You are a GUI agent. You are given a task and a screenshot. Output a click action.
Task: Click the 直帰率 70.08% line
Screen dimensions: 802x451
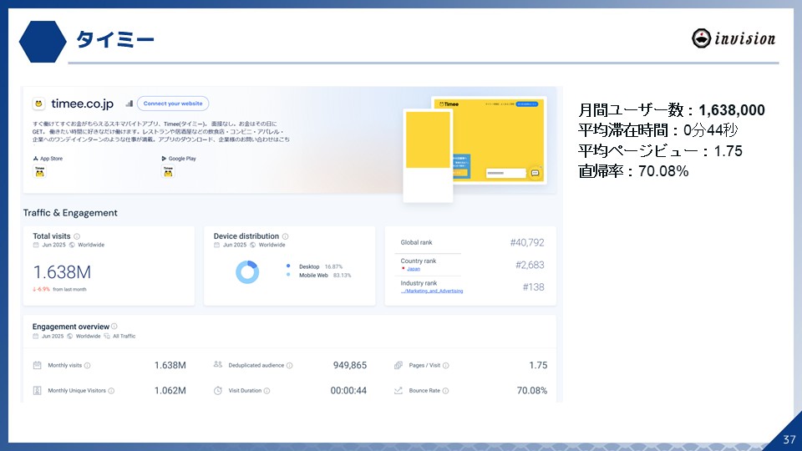tap(633, 170)
